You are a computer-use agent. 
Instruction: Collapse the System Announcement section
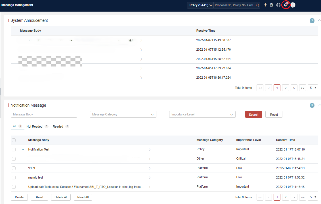coord(319,20)
